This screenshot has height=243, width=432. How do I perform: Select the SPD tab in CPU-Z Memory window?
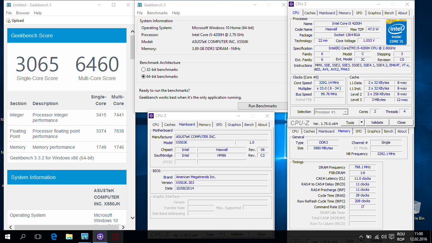359,131
